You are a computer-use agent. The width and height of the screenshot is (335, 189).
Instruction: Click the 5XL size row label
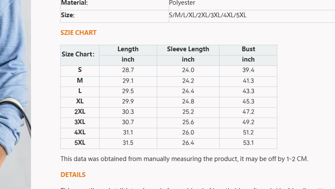click(x=80, y=143)
